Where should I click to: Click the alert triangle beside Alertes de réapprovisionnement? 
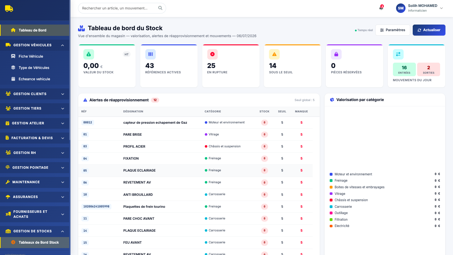tap(85, 100)
